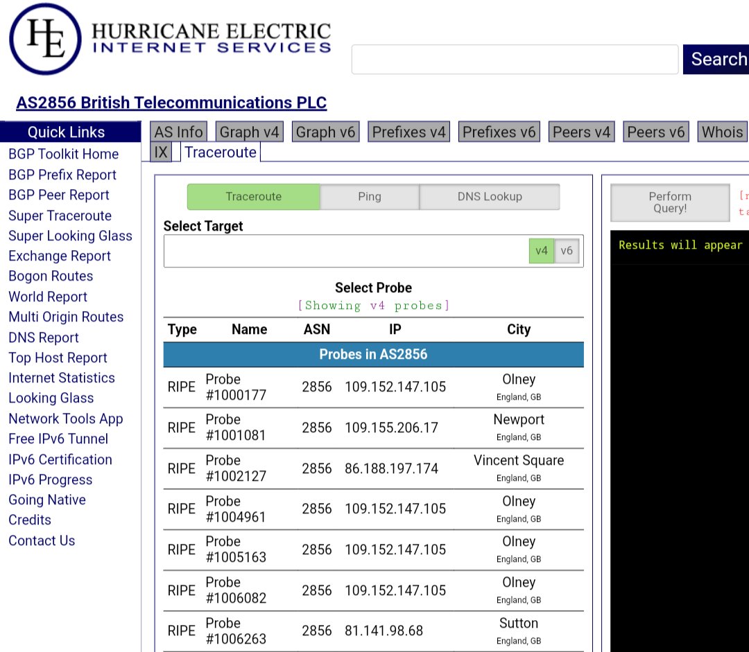This screenshot has width=749, height=652.
Task: Select the Ping mode
Action: pyautogui.click(x=369, y=197)
